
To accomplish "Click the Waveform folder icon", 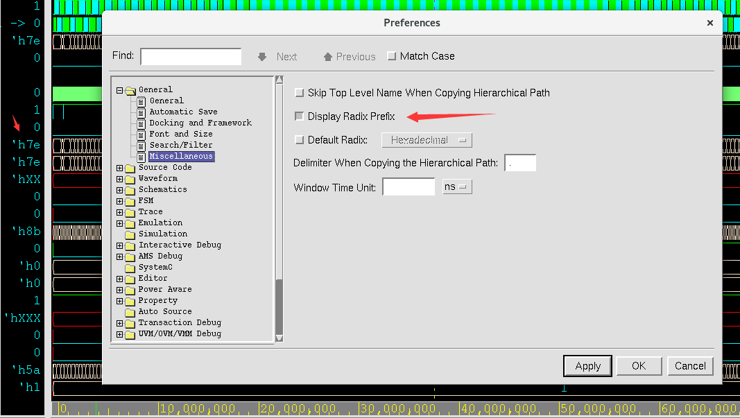I will click(130, 179).
